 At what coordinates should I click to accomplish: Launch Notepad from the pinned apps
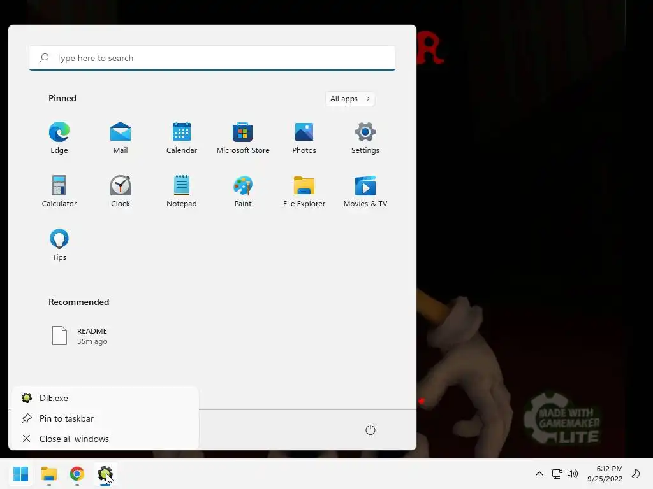click(x=182, y=191)
